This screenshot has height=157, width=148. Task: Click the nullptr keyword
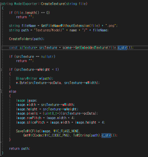tap(47, 57)
